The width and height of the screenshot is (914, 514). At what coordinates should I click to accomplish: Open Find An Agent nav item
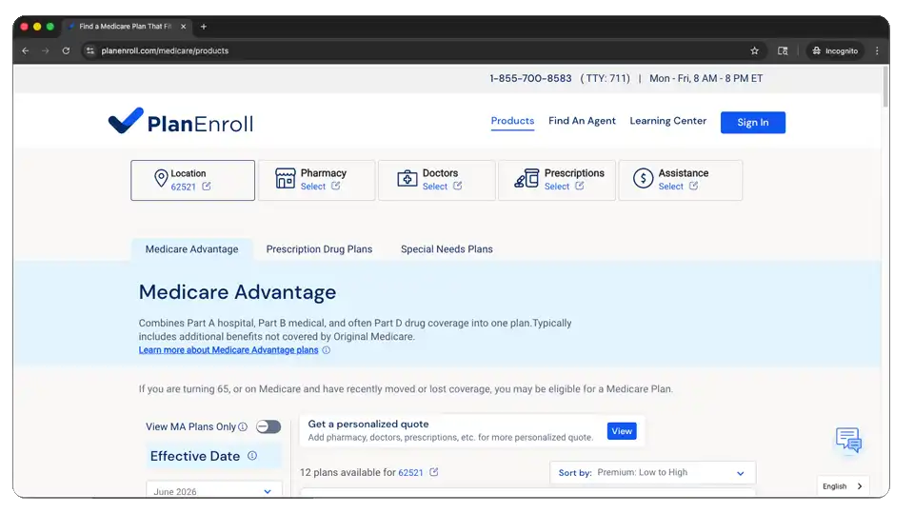click(582, 121)
